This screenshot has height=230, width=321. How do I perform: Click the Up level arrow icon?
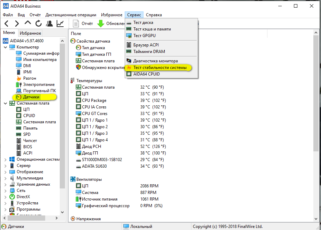(28, 23)
